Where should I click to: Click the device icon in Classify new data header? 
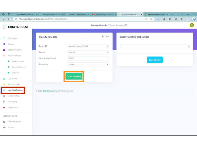(102, 36)
